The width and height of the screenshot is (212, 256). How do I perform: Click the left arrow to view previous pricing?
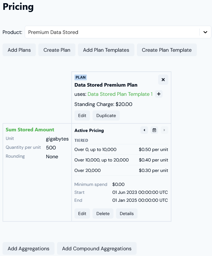[x=144, y=130]
